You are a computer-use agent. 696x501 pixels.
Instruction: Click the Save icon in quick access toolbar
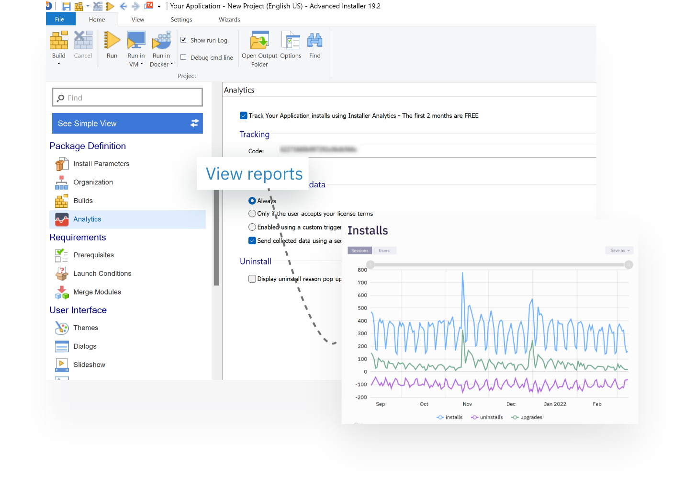coord(67,6)
